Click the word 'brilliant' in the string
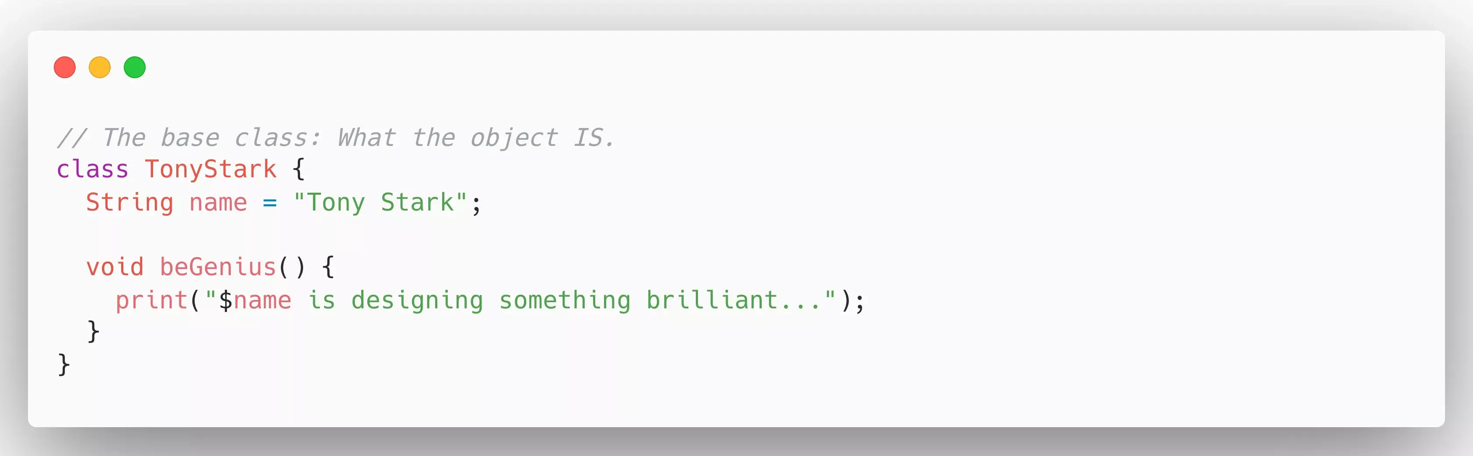The width and height of the screenshot is (1473, 456). click(712, 301)
